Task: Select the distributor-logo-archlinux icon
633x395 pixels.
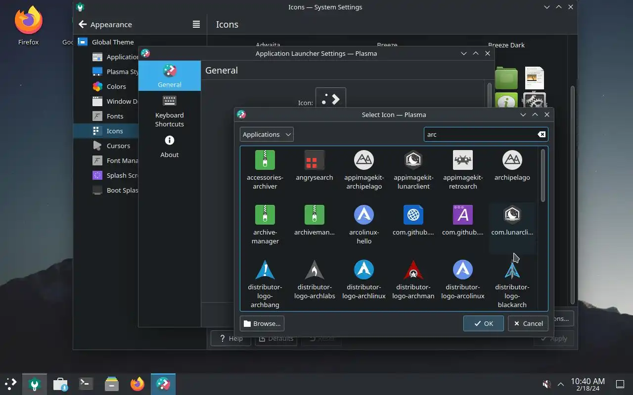Action: [x=364, y=280]
